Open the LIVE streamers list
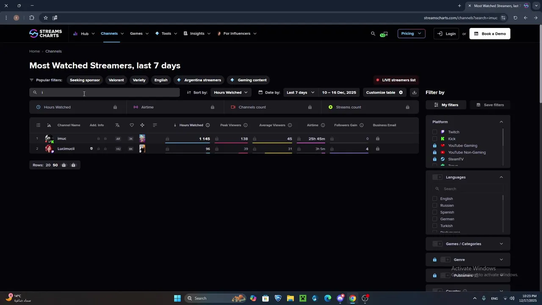 pyautogui.click(x=395, y=80)
